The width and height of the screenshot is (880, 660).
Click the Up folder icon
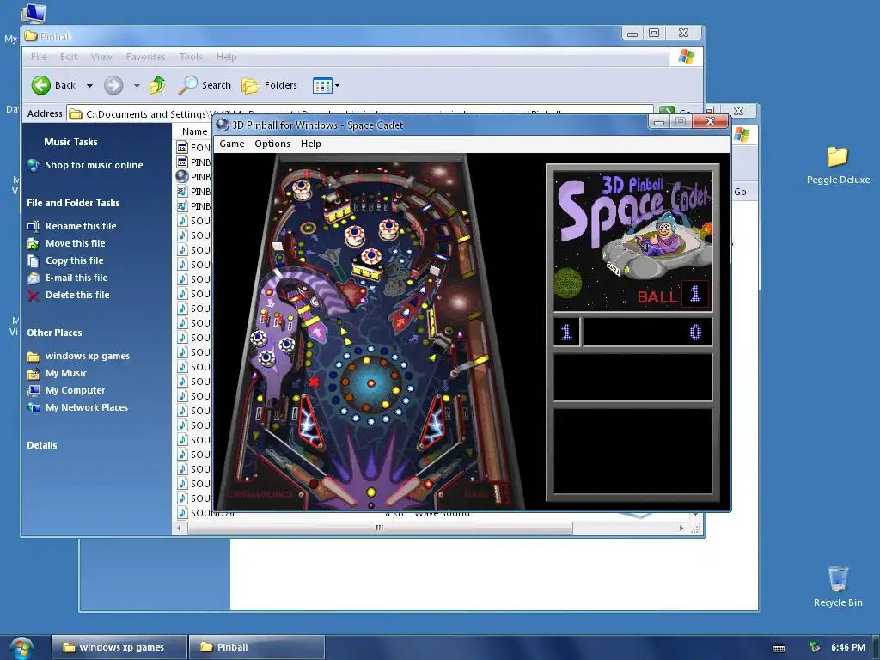(x=157, y=85)
